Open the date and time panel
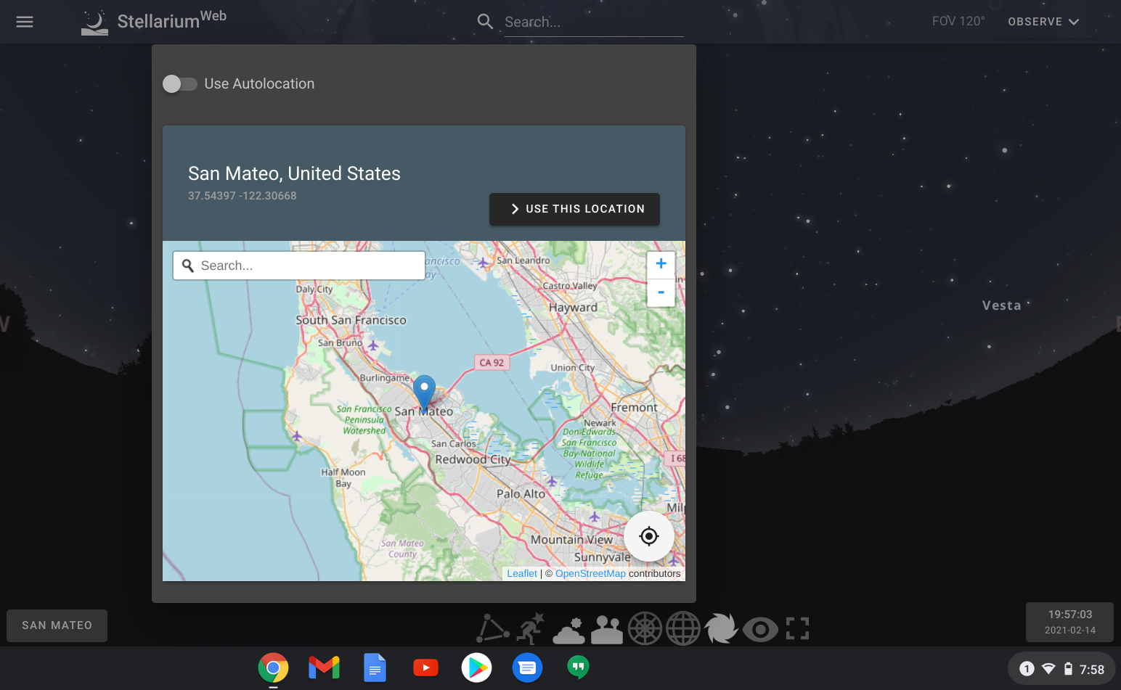 1070,623
